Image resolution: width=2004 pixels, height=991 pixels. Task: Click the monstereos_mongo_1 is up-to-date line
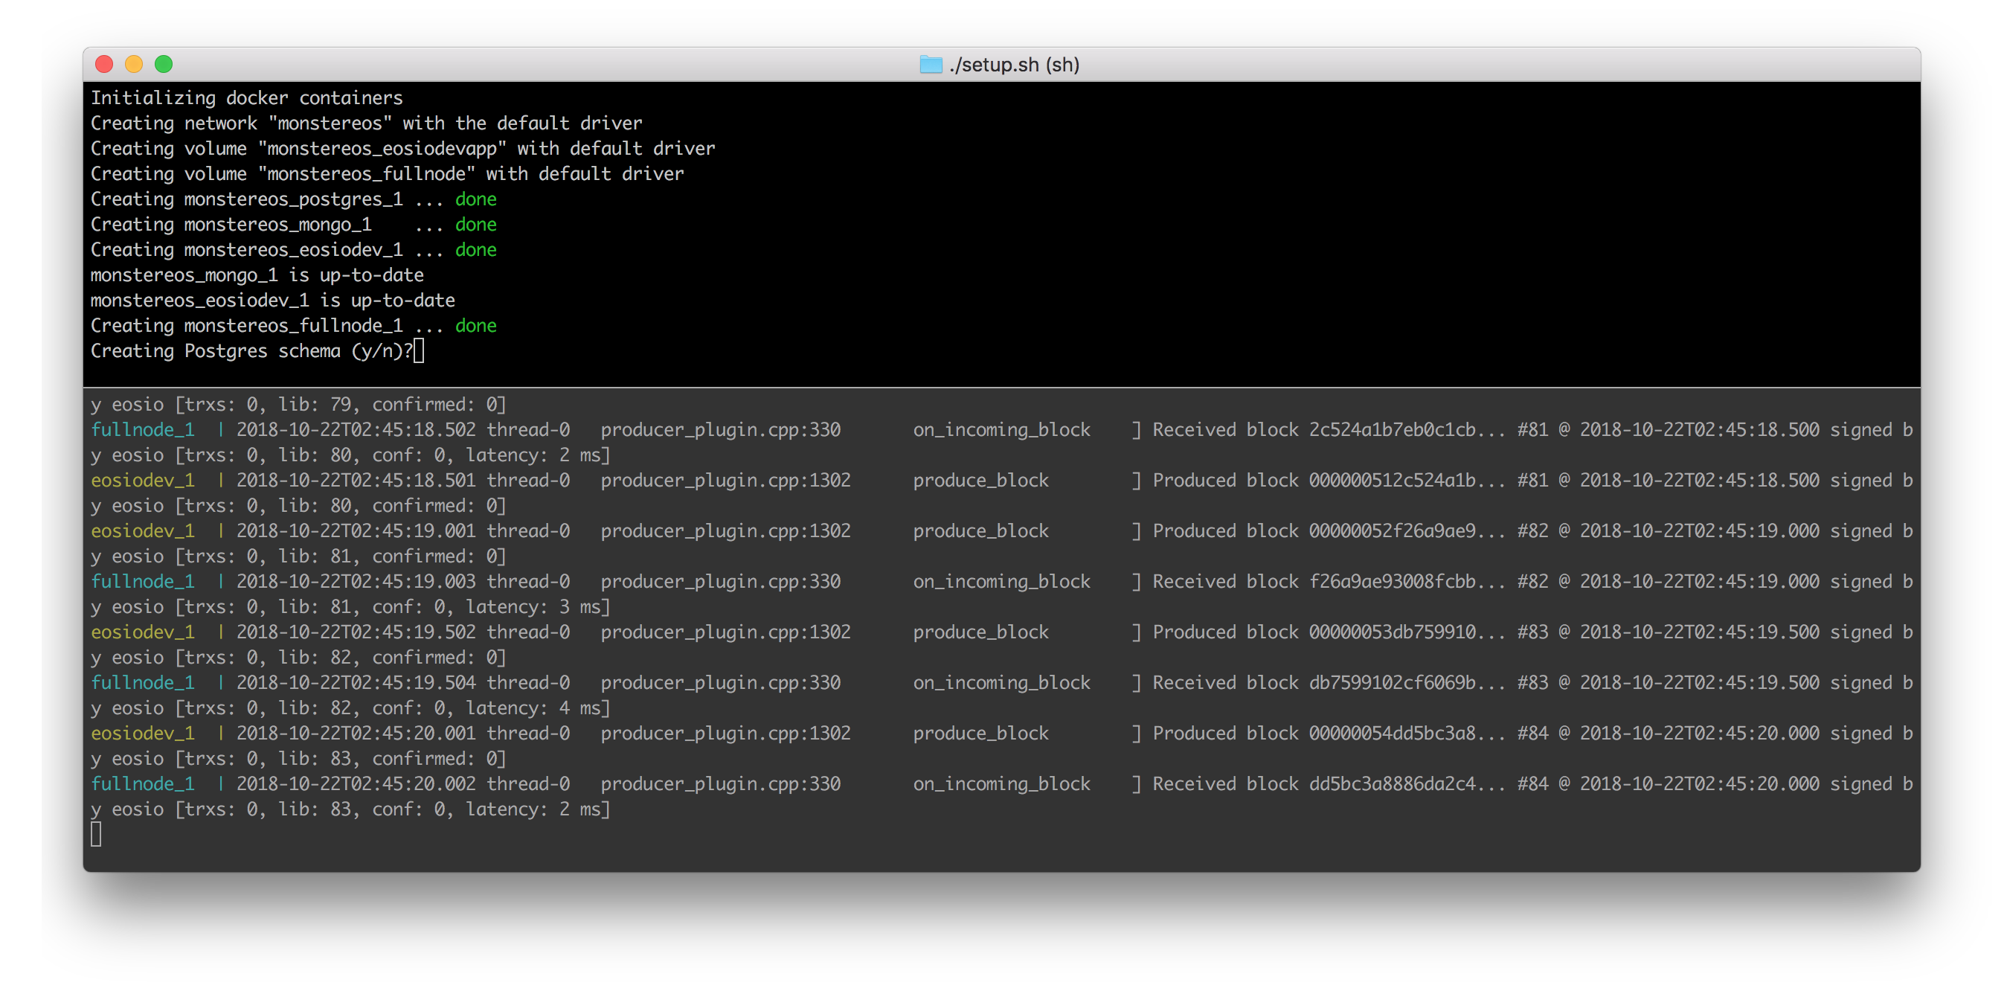pyautogui.click(x=257, y=275)
